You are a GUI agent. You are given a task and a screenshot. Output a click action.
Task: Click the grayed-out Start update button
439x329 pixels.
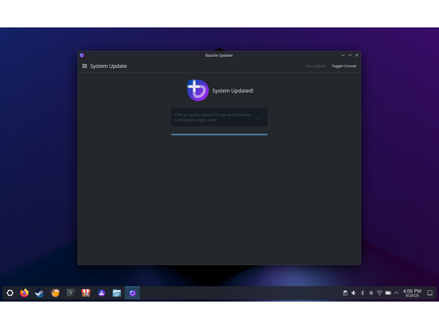[x=315, y=66]
